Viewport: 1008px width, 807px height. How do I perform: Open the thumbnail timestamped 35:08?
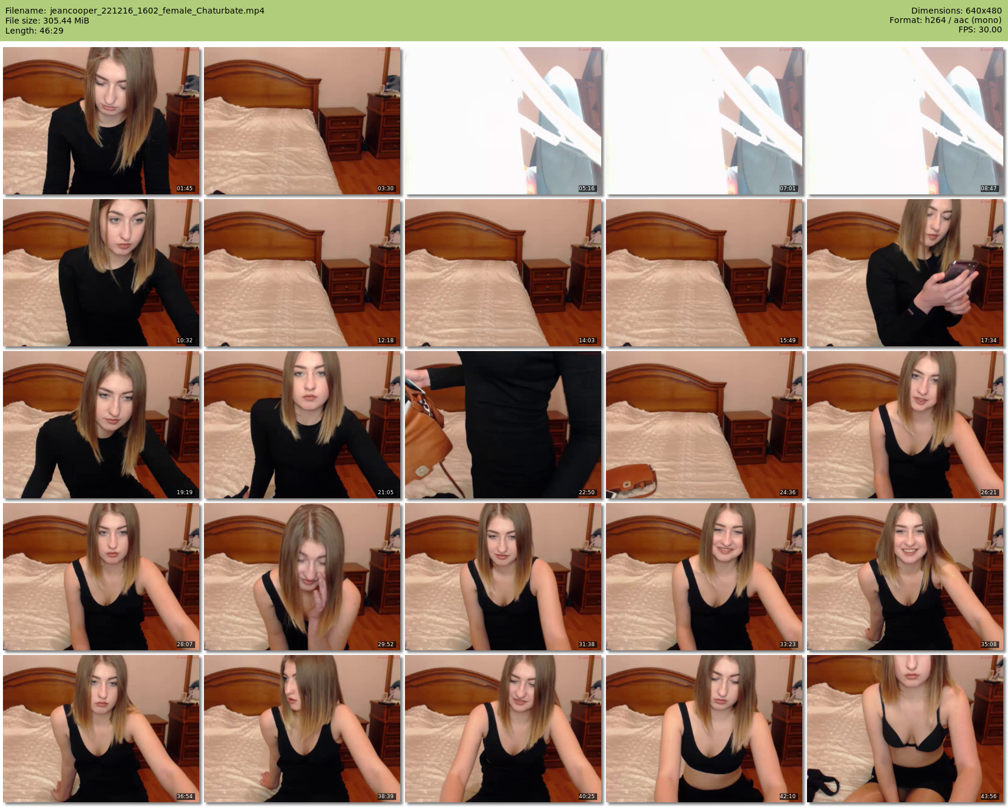tap(905, 577)
